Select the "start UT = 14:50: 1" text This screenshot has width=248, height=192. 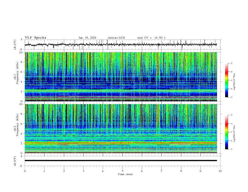[x=151, y=38]
